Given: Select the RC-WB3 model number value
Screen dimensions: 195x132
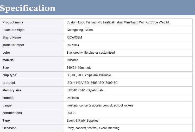Looking at the screenshot, I should (x=73, y=45).
